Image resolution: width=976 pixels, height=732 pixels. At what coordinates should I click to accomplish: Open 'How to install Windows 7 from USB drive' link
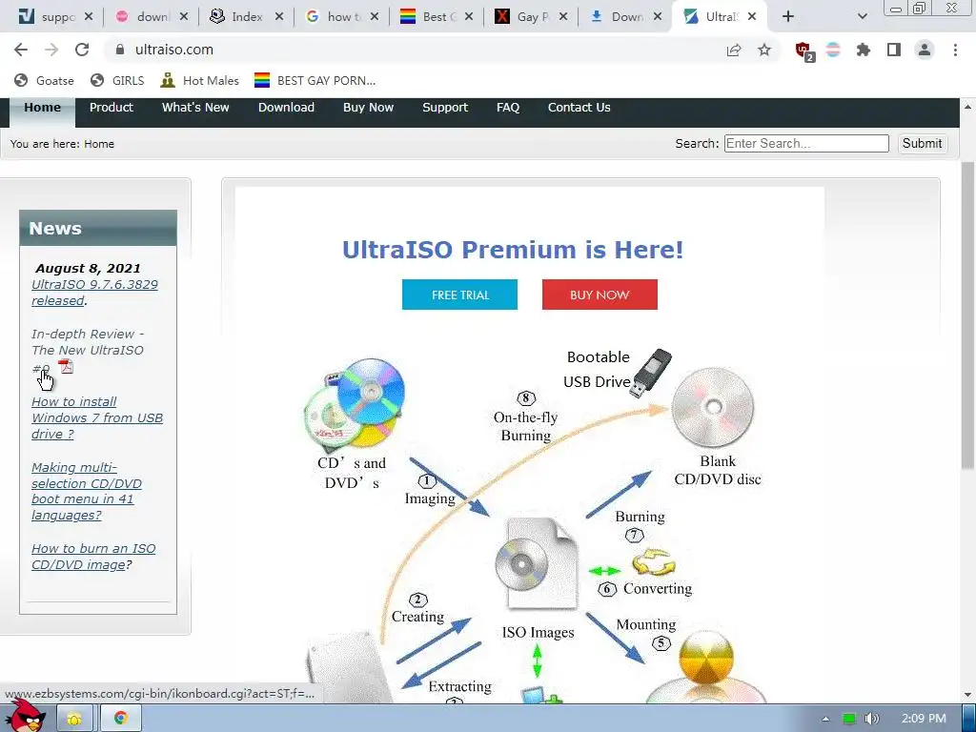[97, 417]
